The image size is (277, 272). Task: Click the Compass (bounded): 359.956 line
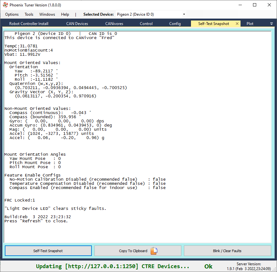[x=45, y=117]
